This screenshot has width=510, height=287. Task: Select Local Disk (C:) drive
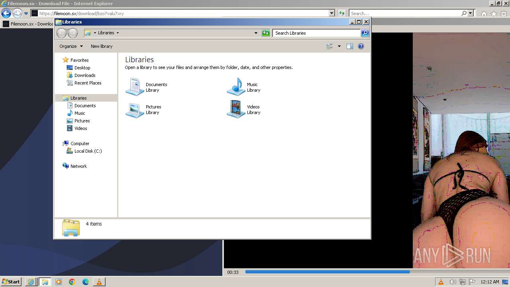(88, 151)
